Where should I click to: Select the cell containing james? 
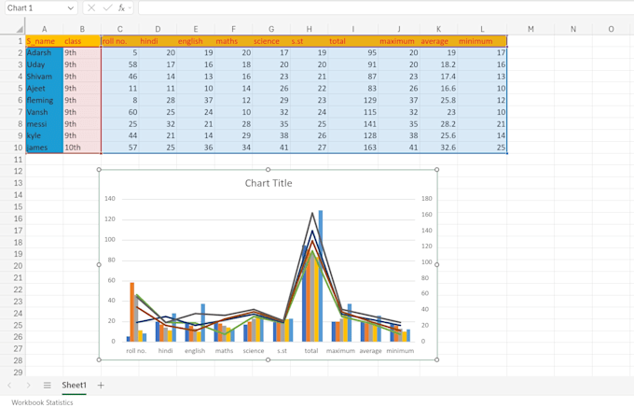[x=44, y=148]
